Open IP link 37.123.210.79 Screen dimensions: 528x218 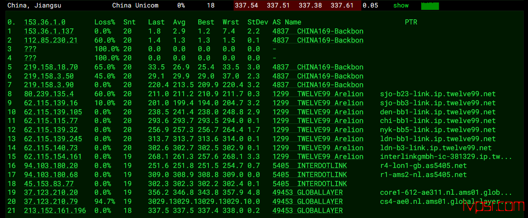pyautogui.click(x=51, y=201)
